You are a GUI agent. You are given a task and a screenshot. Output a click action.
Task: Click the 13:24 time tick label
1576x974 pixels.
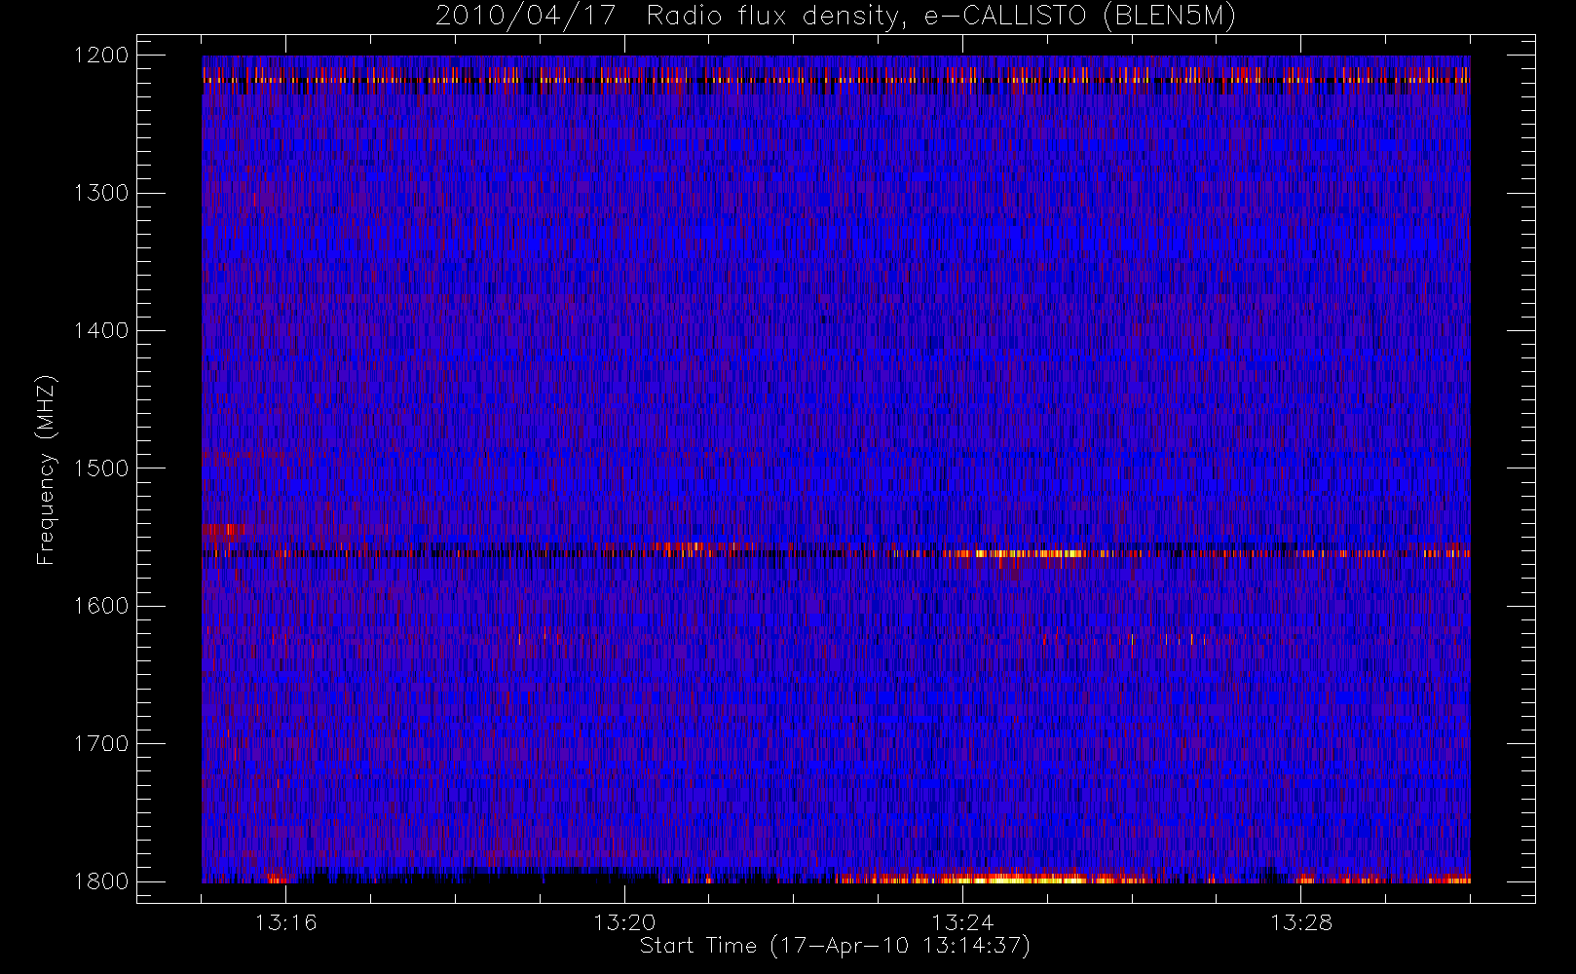pos(962,922)
